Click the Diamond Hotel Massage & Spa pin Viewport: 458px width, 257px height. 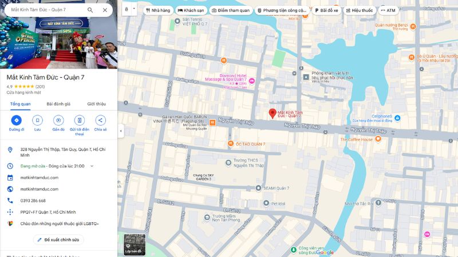252,81
